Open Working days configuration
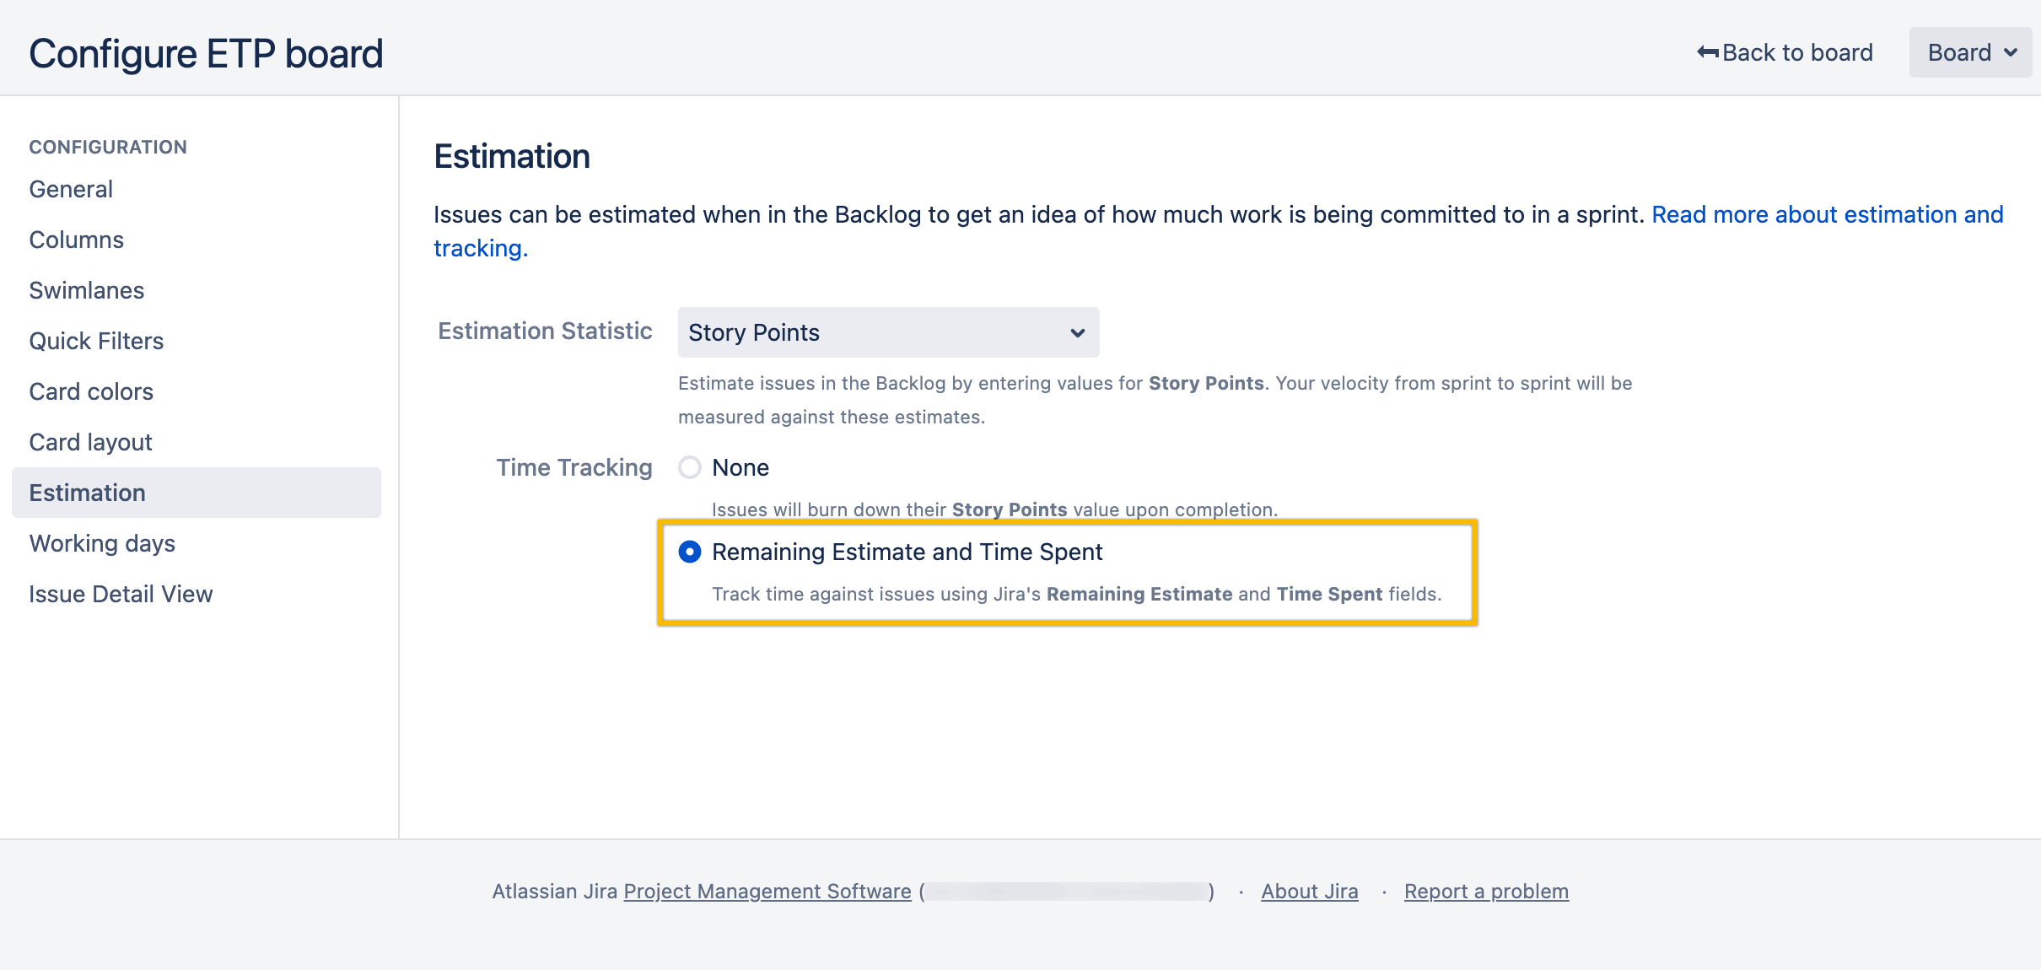 tap(102, 543)
